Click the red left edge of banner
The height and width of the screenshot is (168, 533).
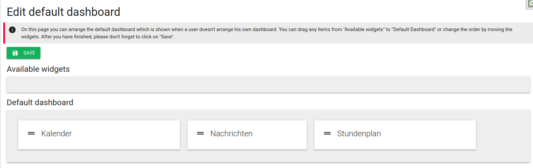[4, 33]
